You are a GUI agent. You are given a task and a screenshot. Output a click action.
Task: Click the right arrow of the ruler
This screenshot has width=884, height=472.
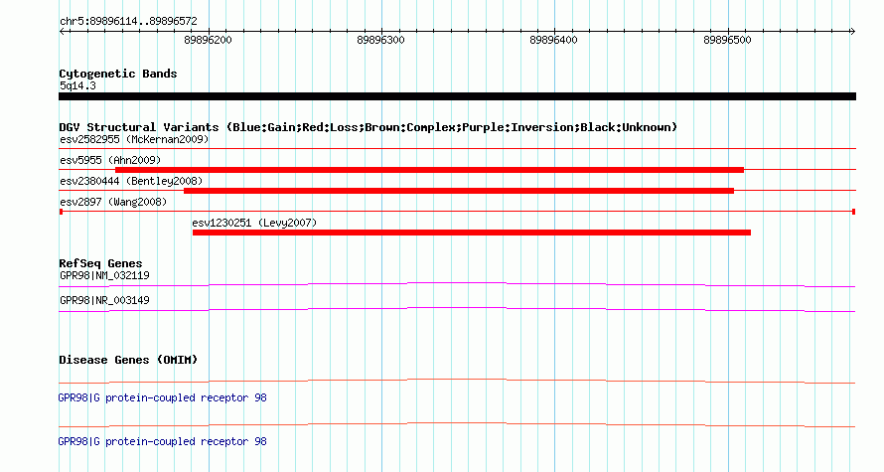(852, 32)
